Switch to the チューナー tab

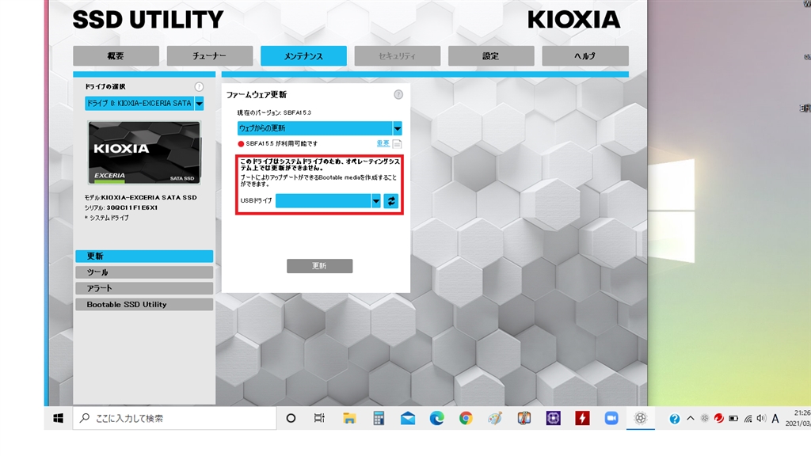point(209,56)
